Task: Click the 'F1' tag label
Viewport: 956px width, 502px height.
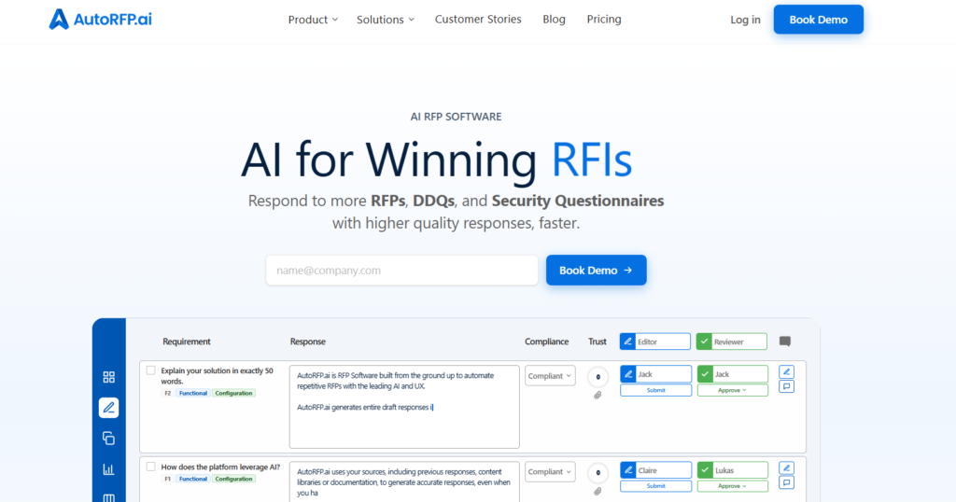Action: (168, 479)
